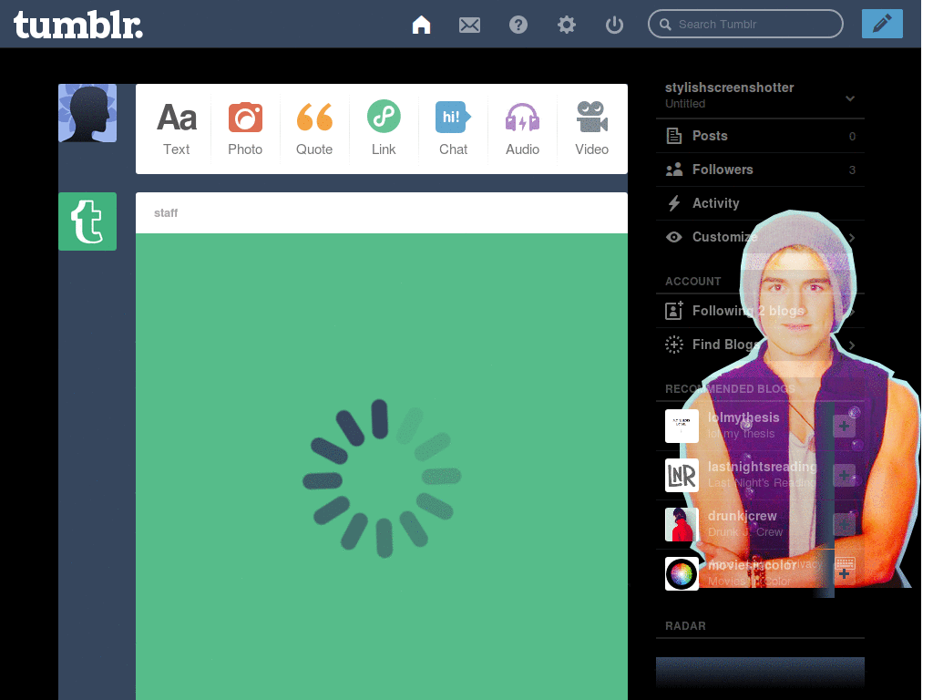Click the Customize eye icon
Screen dimensions: 933x700
[x=673, y=237]
